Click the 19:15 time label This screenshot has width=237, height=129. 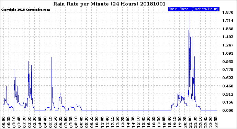click(x=174, y=122)
